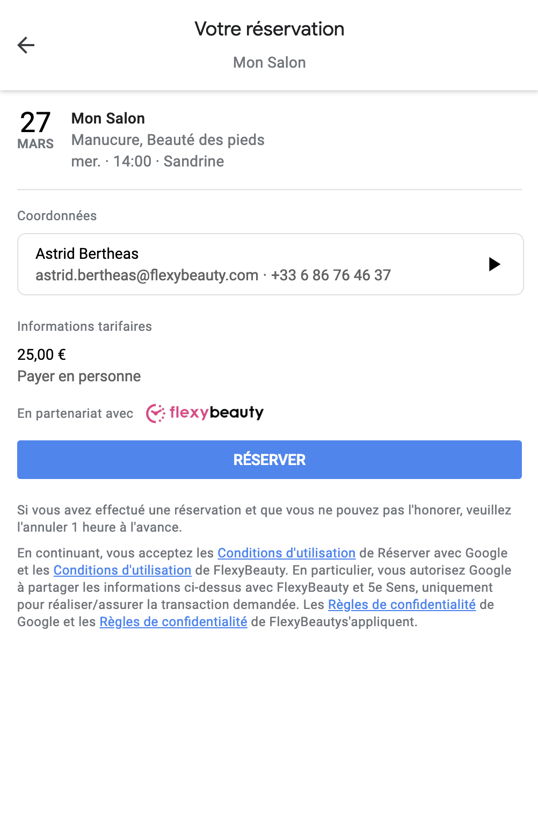Image resolution: width=538 pixels, height=827 pixels.
Task: Open Google's Règles de confidentialité link
Action: tap(402, 605)
